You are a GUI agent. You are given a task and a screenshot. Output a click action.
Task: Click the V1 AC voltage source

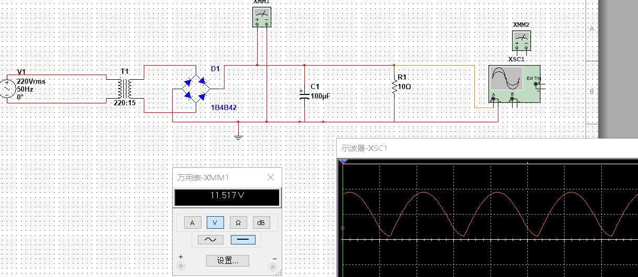coord(8,89)
